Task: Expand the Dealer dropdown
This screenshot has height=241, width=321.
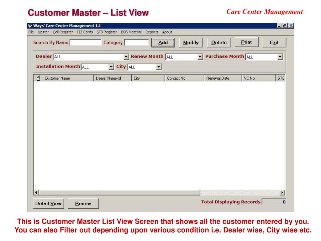Action: click(x=126, y=57)
